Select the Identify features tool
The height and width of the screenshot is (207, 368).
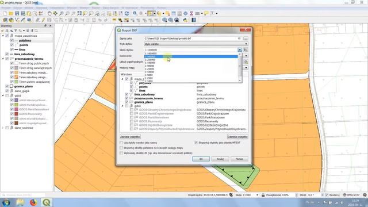(135, 14)
